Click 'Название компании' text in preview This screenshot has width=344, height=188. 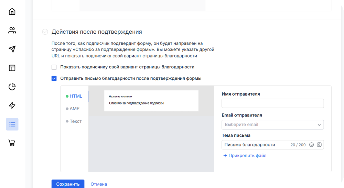(x=120, y=97)
